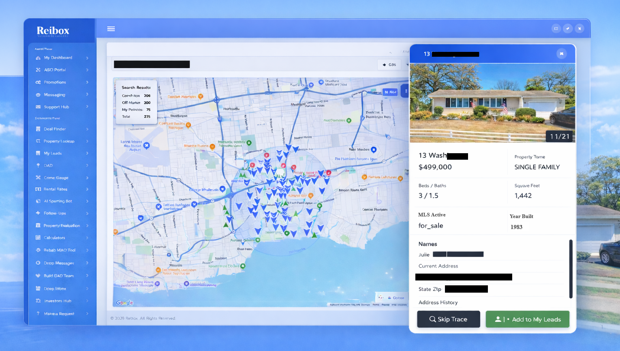Click the 3 / 1.5 beds and baths value

pos(428,196)
